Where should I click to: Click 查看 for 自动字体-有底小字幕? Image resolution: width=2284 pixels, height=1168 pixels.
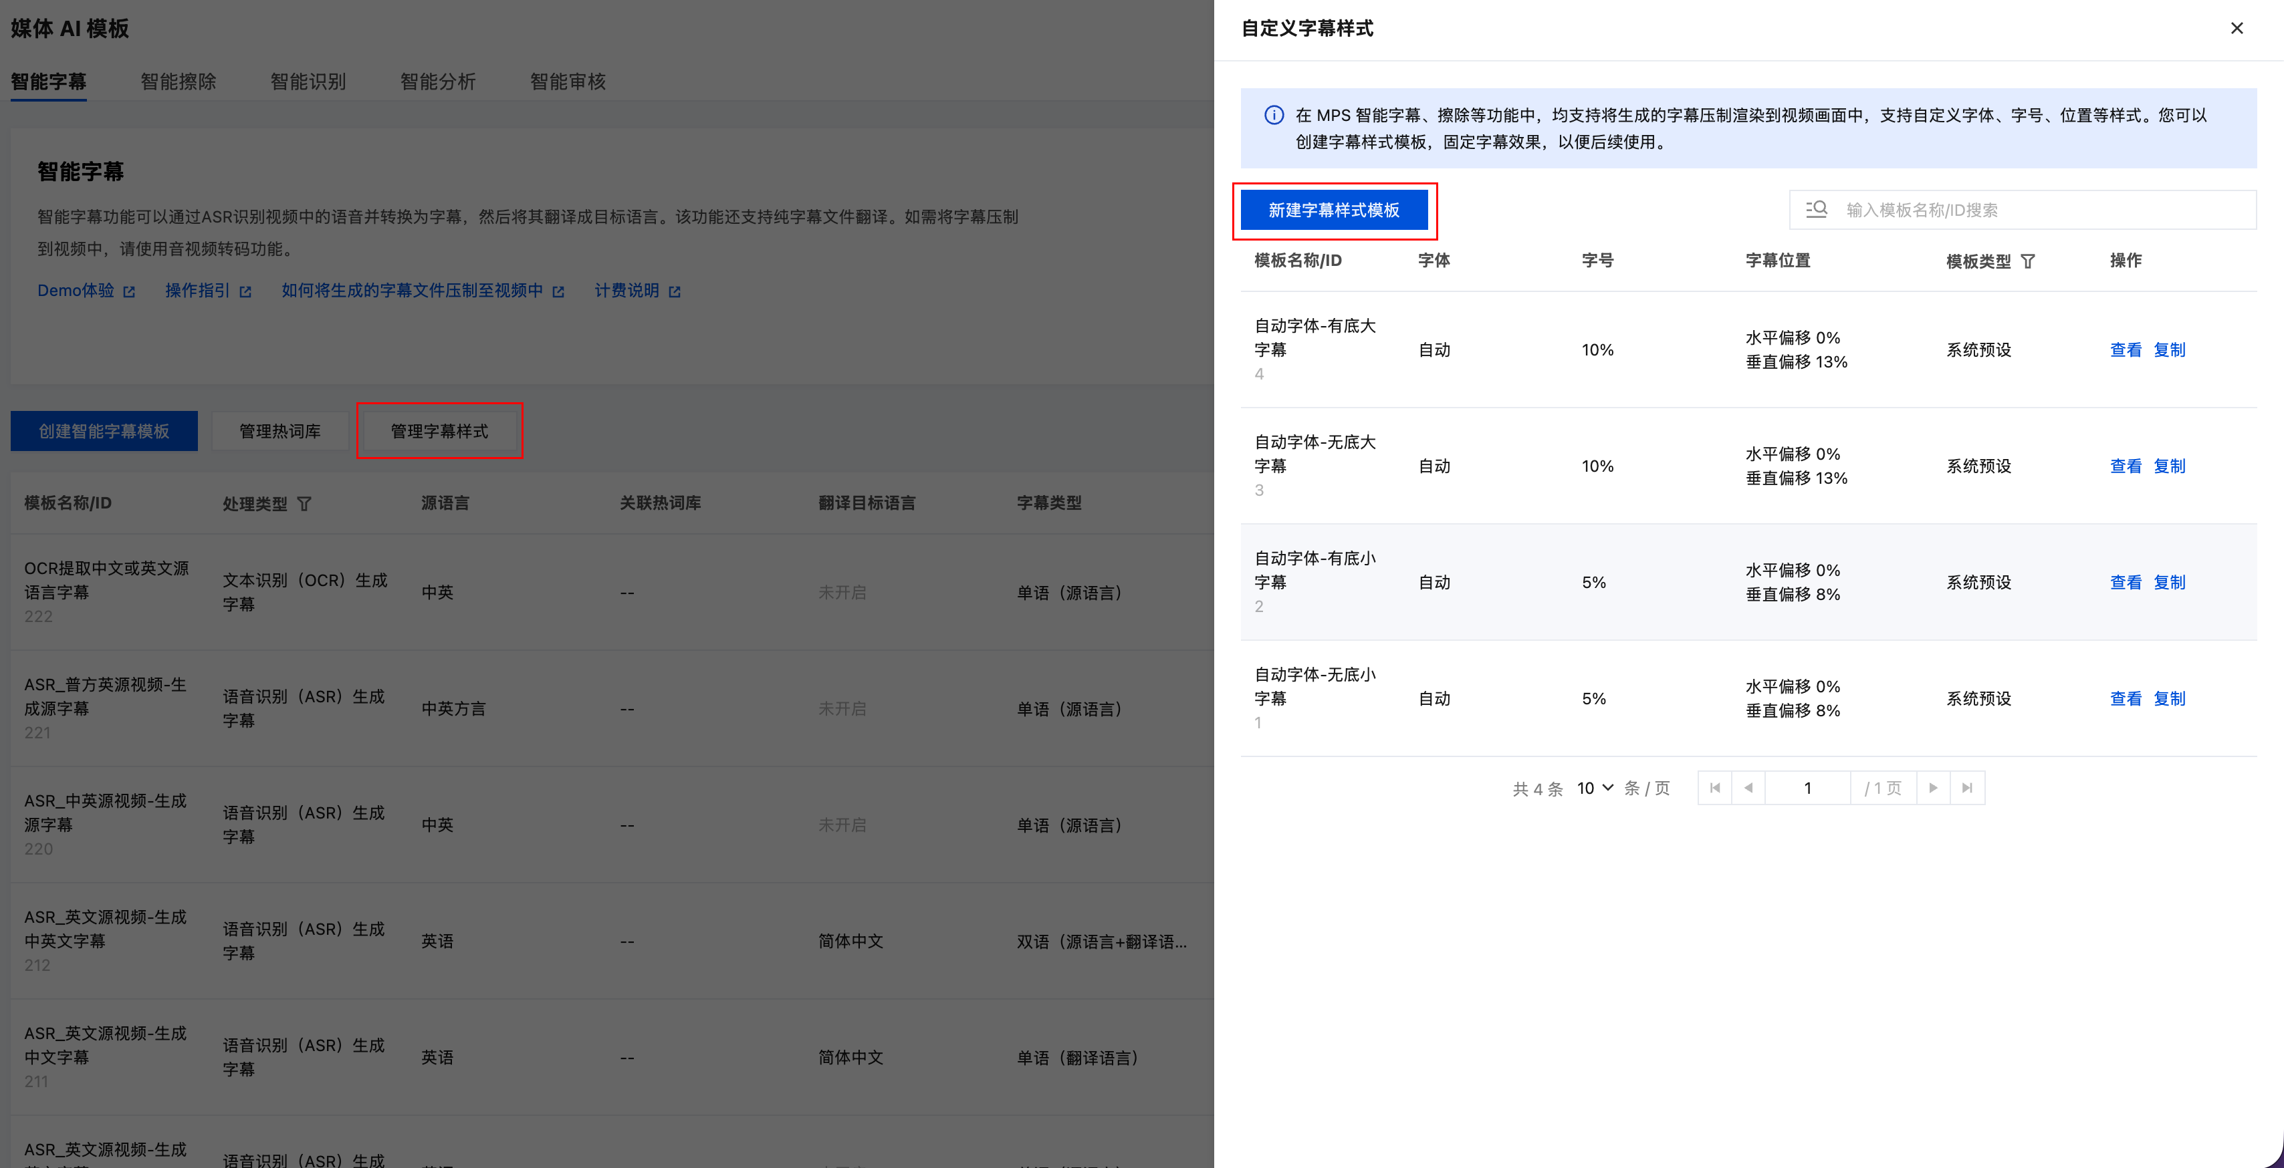tap(2126, 582)
